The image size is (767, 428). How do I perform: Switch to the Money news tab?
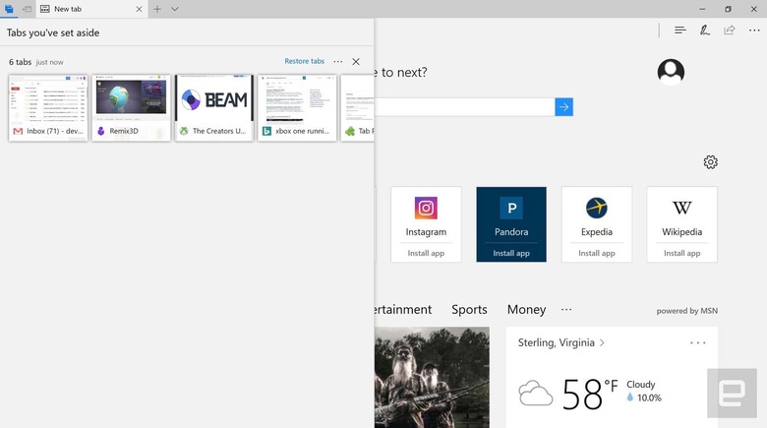point(526,310)
